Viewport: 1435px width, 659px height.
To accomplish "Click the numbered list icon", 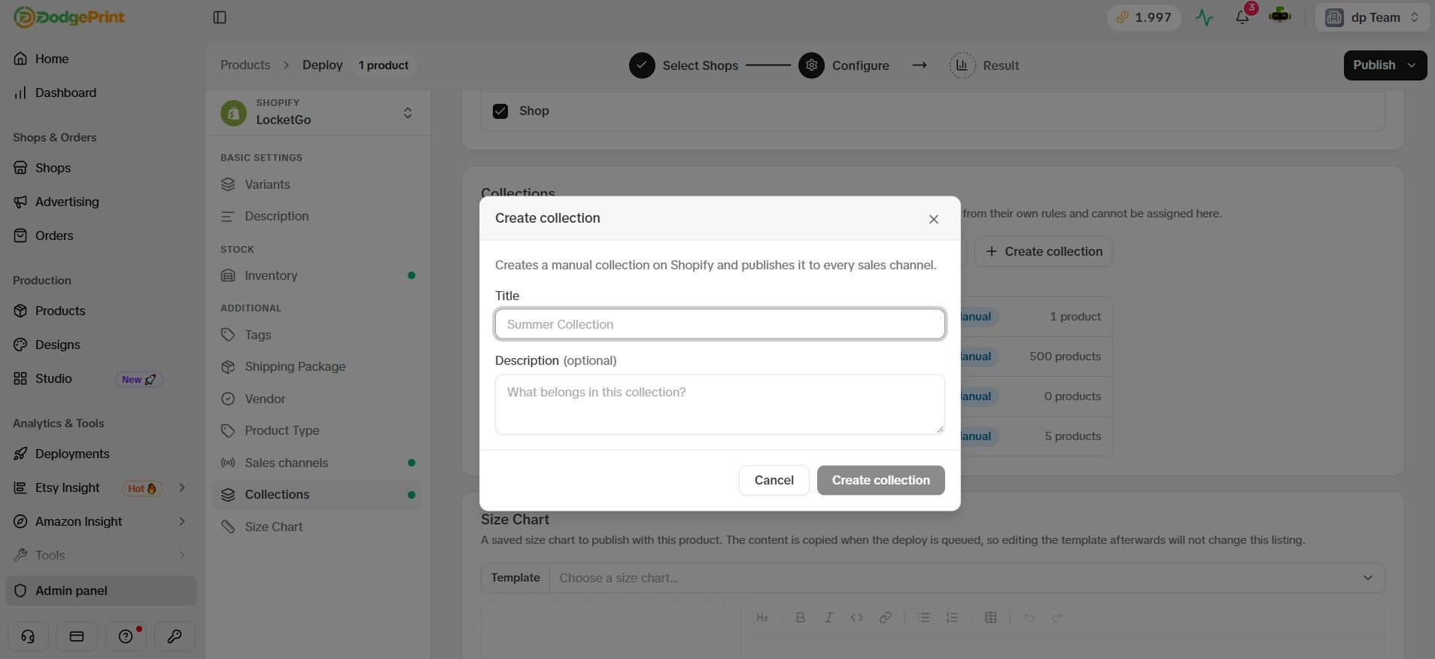I will tap(951, 618).
